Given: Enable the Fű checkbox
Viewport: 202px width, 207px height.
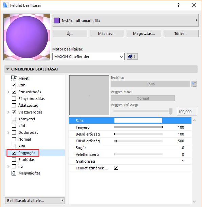Looking at the screenshot, I should (14, 166).
